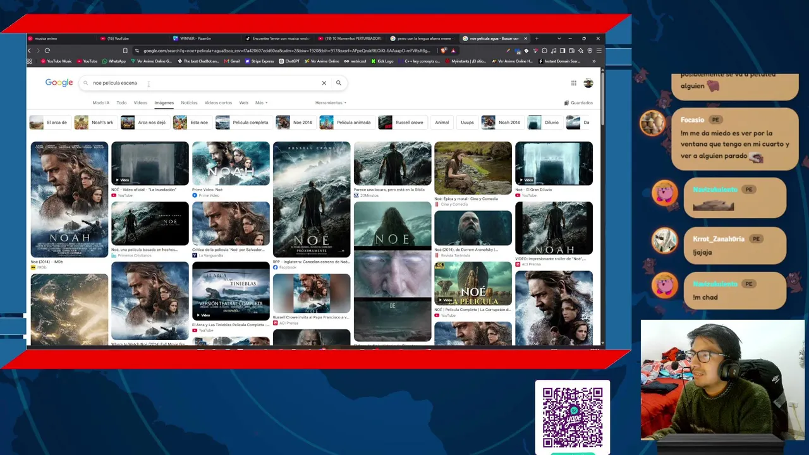Click the Yape QR code on stream overlay
Viewport: 809px width, 455px height.
pos(573,418)
